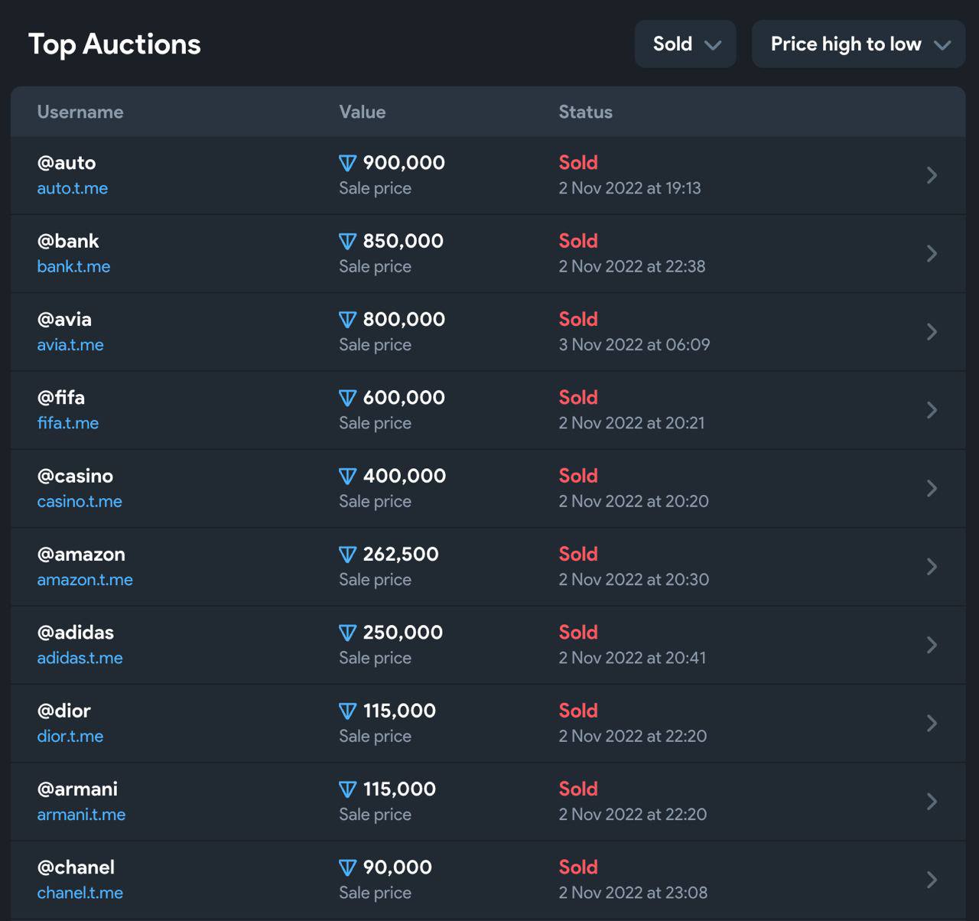
Task: Click the Value column header
Action: click(363, 112)
